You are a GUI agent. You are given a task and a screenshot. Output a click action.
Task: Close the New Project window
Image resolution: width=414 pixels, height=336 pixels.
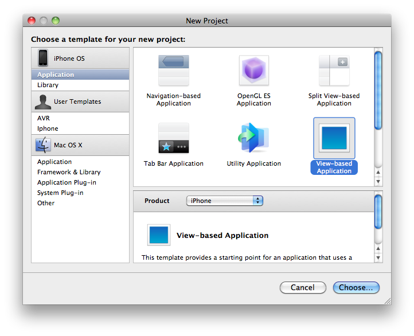pyautogui.click(x=32, y=21)
